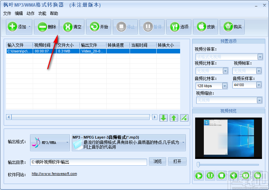Screen dimensions: 269x190
Task: Click the 输出目录 path input field
Action: click(x=89, y=162)
